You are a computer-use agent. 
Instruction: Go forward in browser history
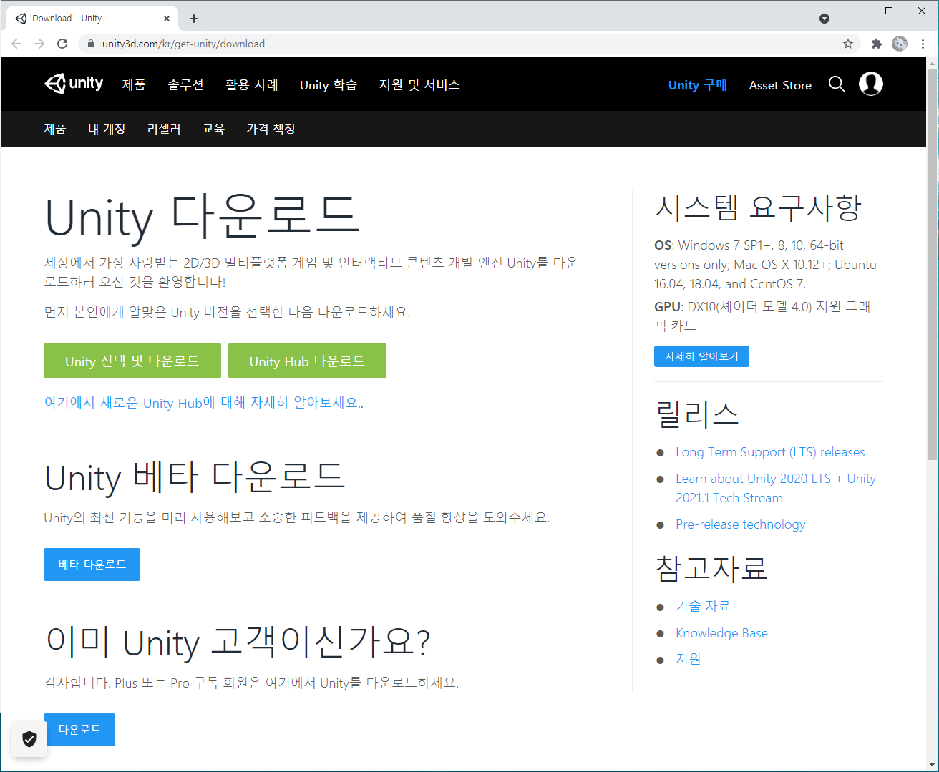(39, 44)
